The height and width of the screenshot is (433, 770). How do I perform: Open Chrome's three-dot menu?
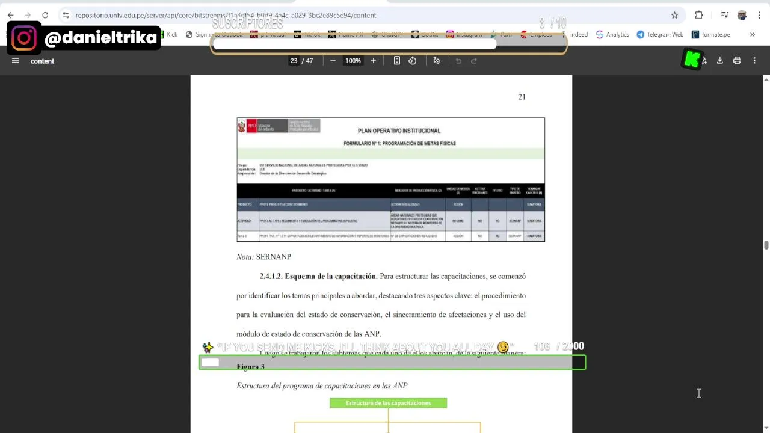[759, 15]
